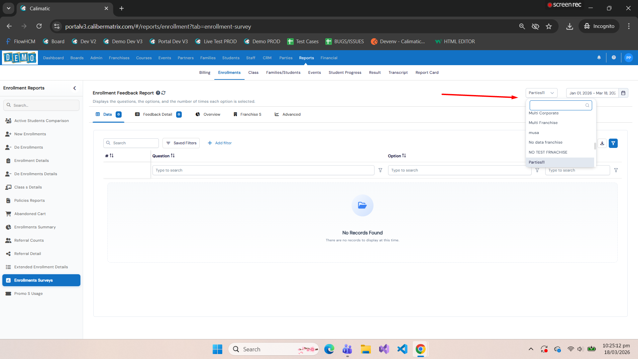This screenshot has width=638, height=359.
Task: Toggle sort on the # column
Action: pyautogui.click(x=112, y=156)
